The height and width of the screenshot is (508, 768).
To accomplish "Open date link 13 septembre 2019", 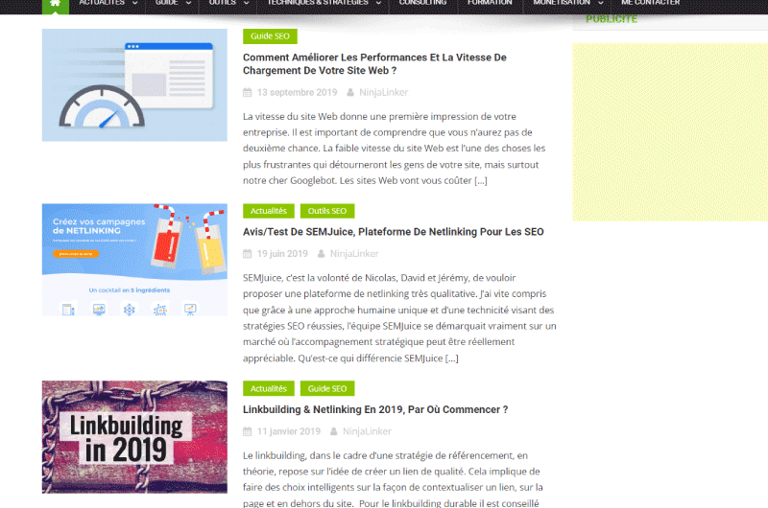I will coord(297,92).
